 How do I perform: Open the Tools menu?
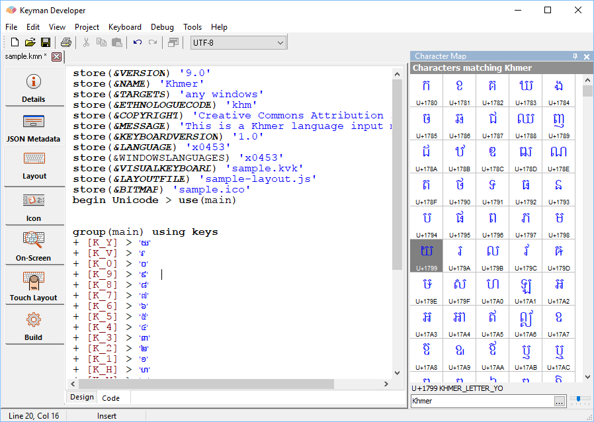(x=192, y=27)
